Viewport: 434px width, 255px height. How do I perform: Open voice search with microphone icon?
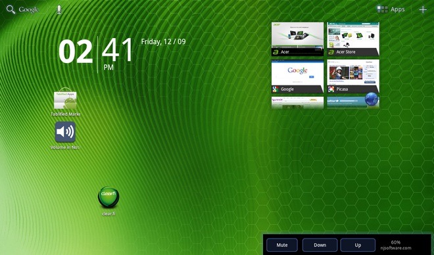pos(59,10)
